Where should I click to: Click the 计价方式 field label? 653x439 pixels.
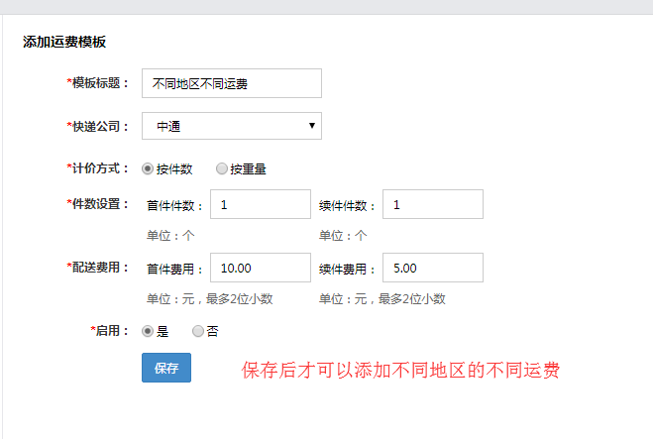(98, 168)
